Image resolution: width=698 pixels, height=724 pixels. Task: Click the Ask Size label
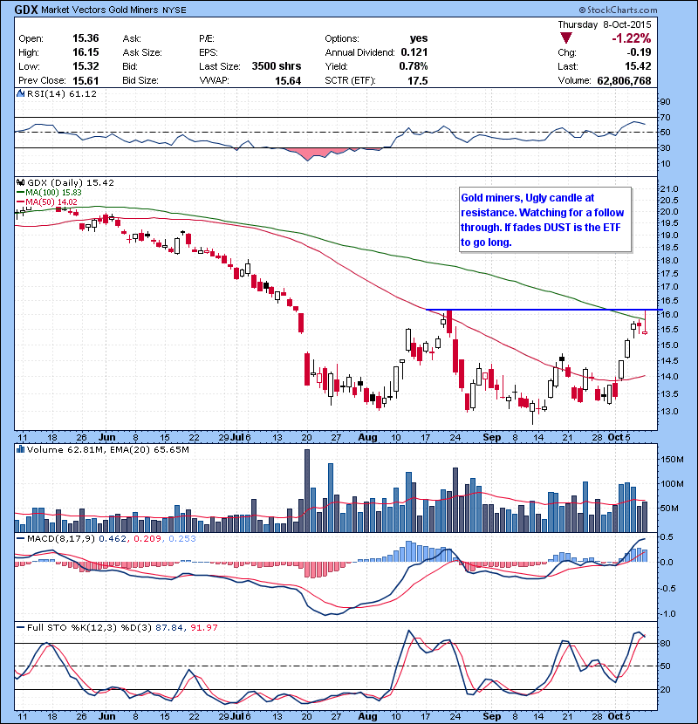tap(142, 52)
